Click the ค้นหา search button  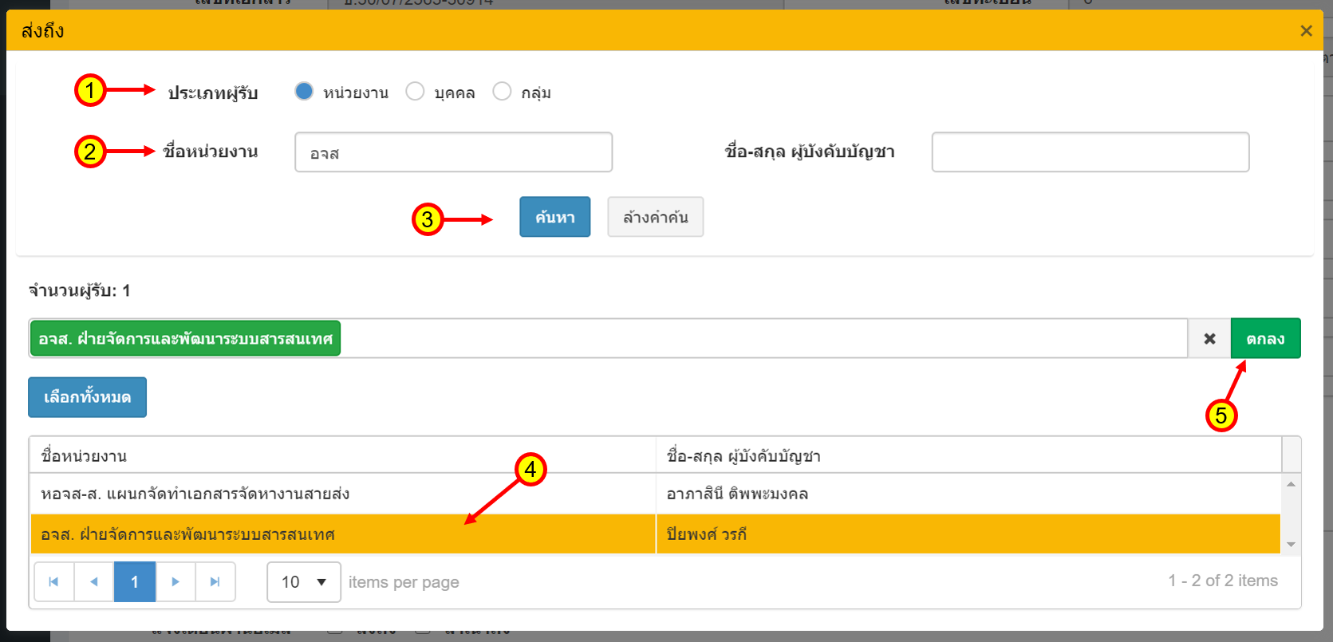click(554, 217)
